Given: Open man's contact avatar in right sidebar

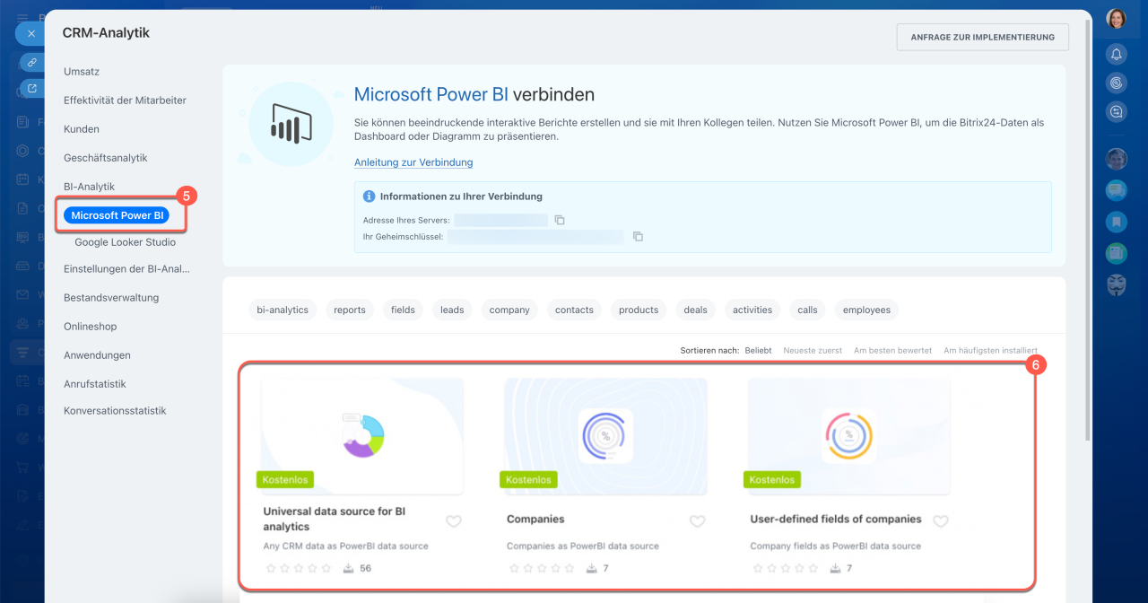Looking at the screenshot, I should coord(1116,159).
